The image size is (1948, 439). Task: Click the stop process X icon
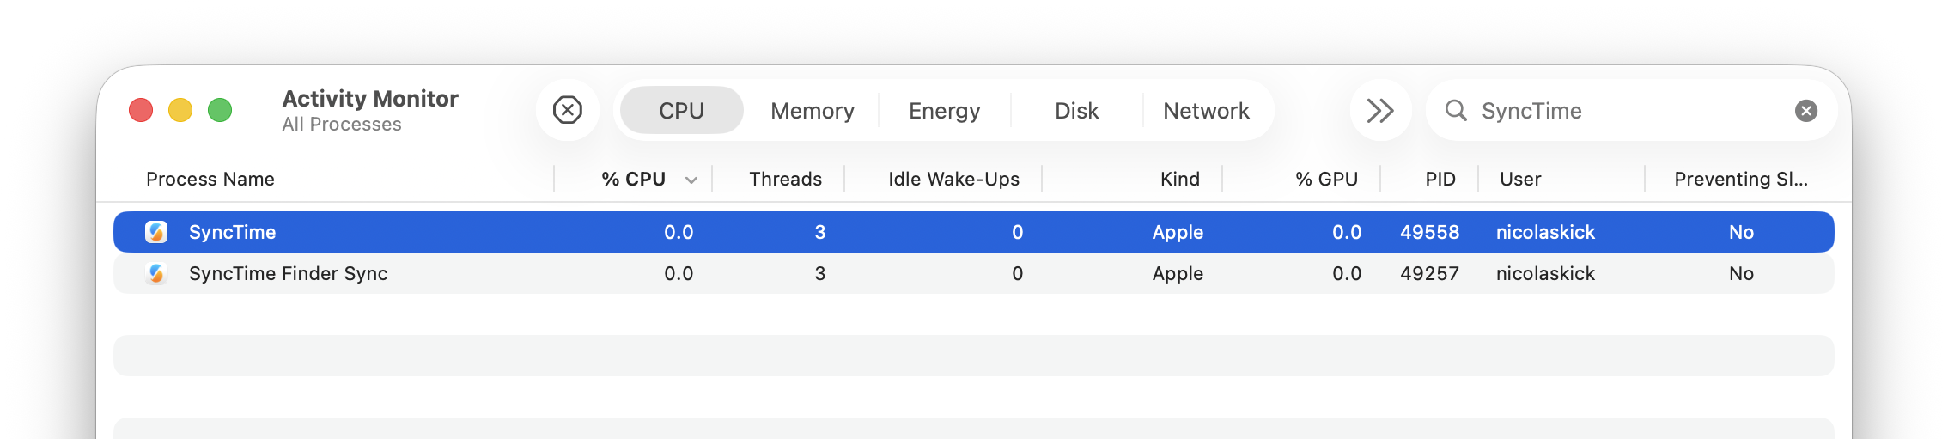click(x=567, y=110)
